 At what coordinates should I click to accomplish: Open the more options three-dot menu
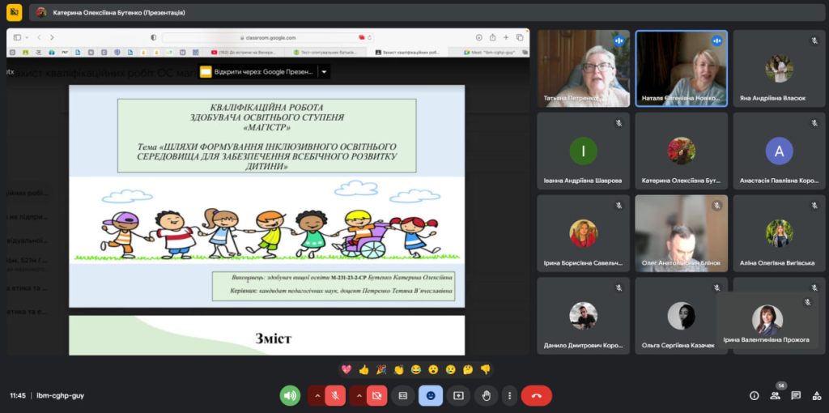tap(508, 395)
